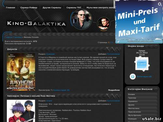The height and width of the screenshot is (122, 163).
Task: Select the Боевик category
Action: tap(142, 94)
